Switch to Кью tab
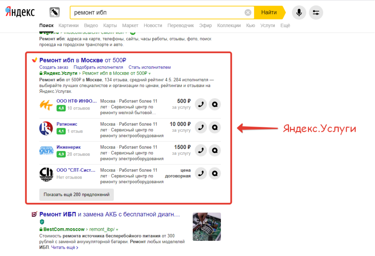Image resolution: width=375 pixels, height=256 pixels. [250, 25]
